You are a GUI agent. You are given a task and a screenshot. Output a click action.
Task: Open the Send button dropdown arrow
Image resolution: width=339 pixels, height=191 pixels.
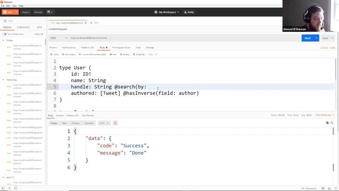tap(316, 38)
